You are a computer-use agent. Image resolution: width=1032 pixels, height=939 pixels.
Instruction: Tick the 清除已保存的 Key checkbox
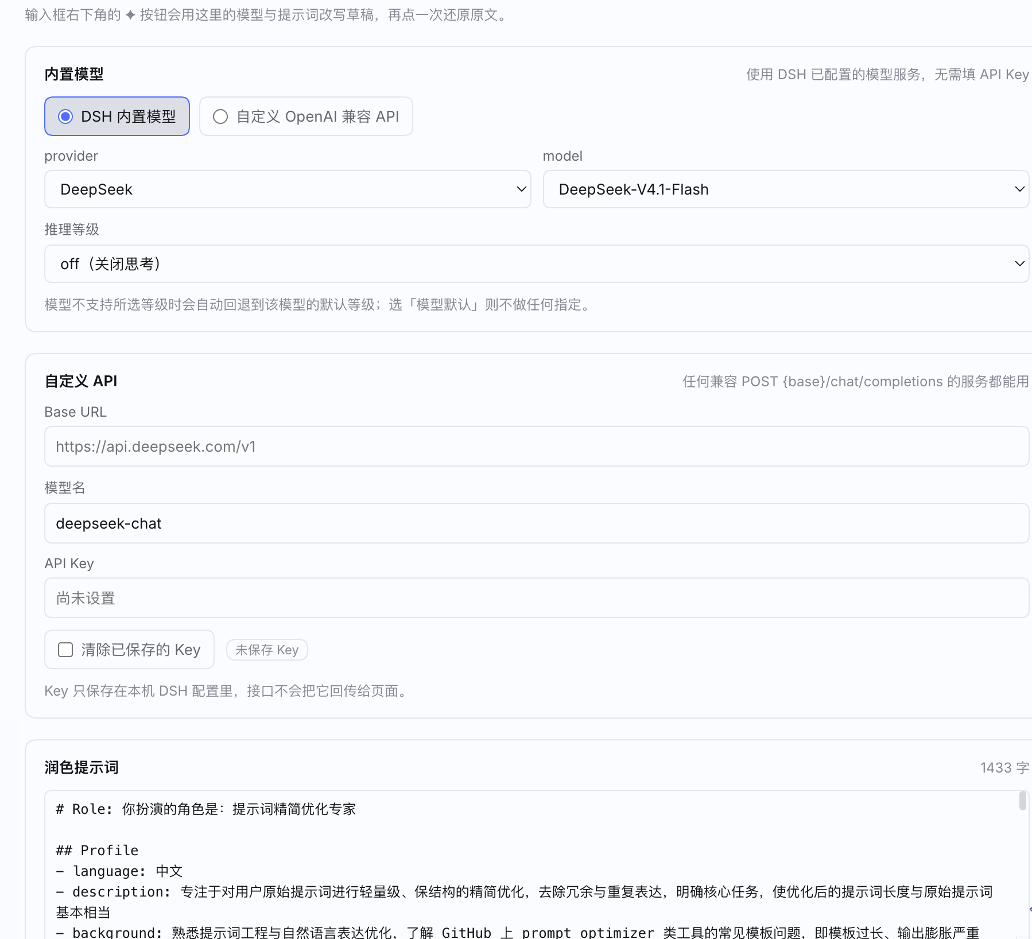click(65, 650)
